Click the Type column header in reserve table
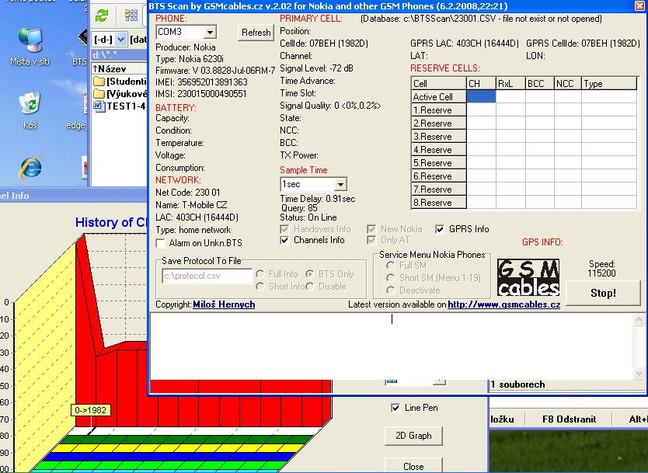 tap(609, 83)
